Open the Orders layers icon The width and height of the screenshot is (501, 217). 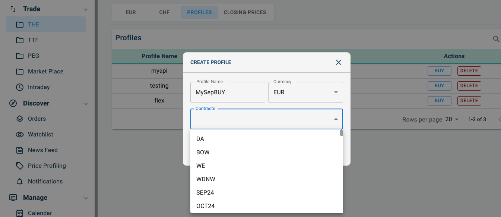coord(20,119)
